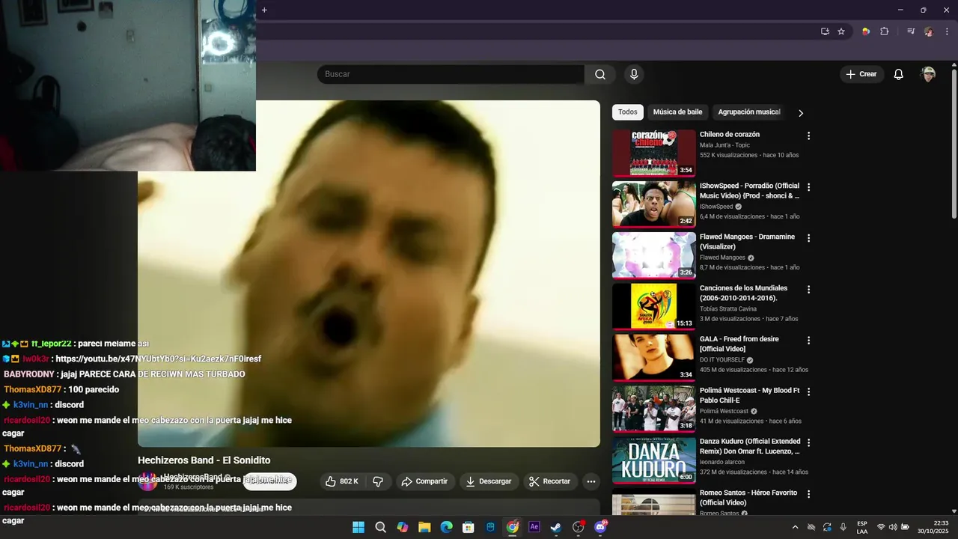Click the YouTube search magnifier button
The height and width of the screenshot is (539, 958).
[x=600, y=74]
